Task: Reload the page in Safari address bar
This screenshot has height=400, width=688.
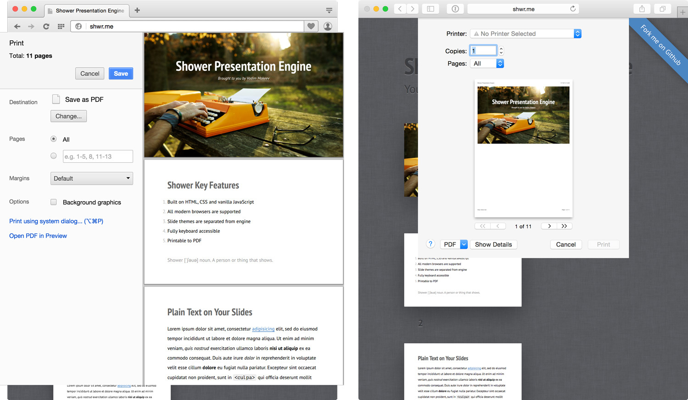Action: (x=573, y=9)
